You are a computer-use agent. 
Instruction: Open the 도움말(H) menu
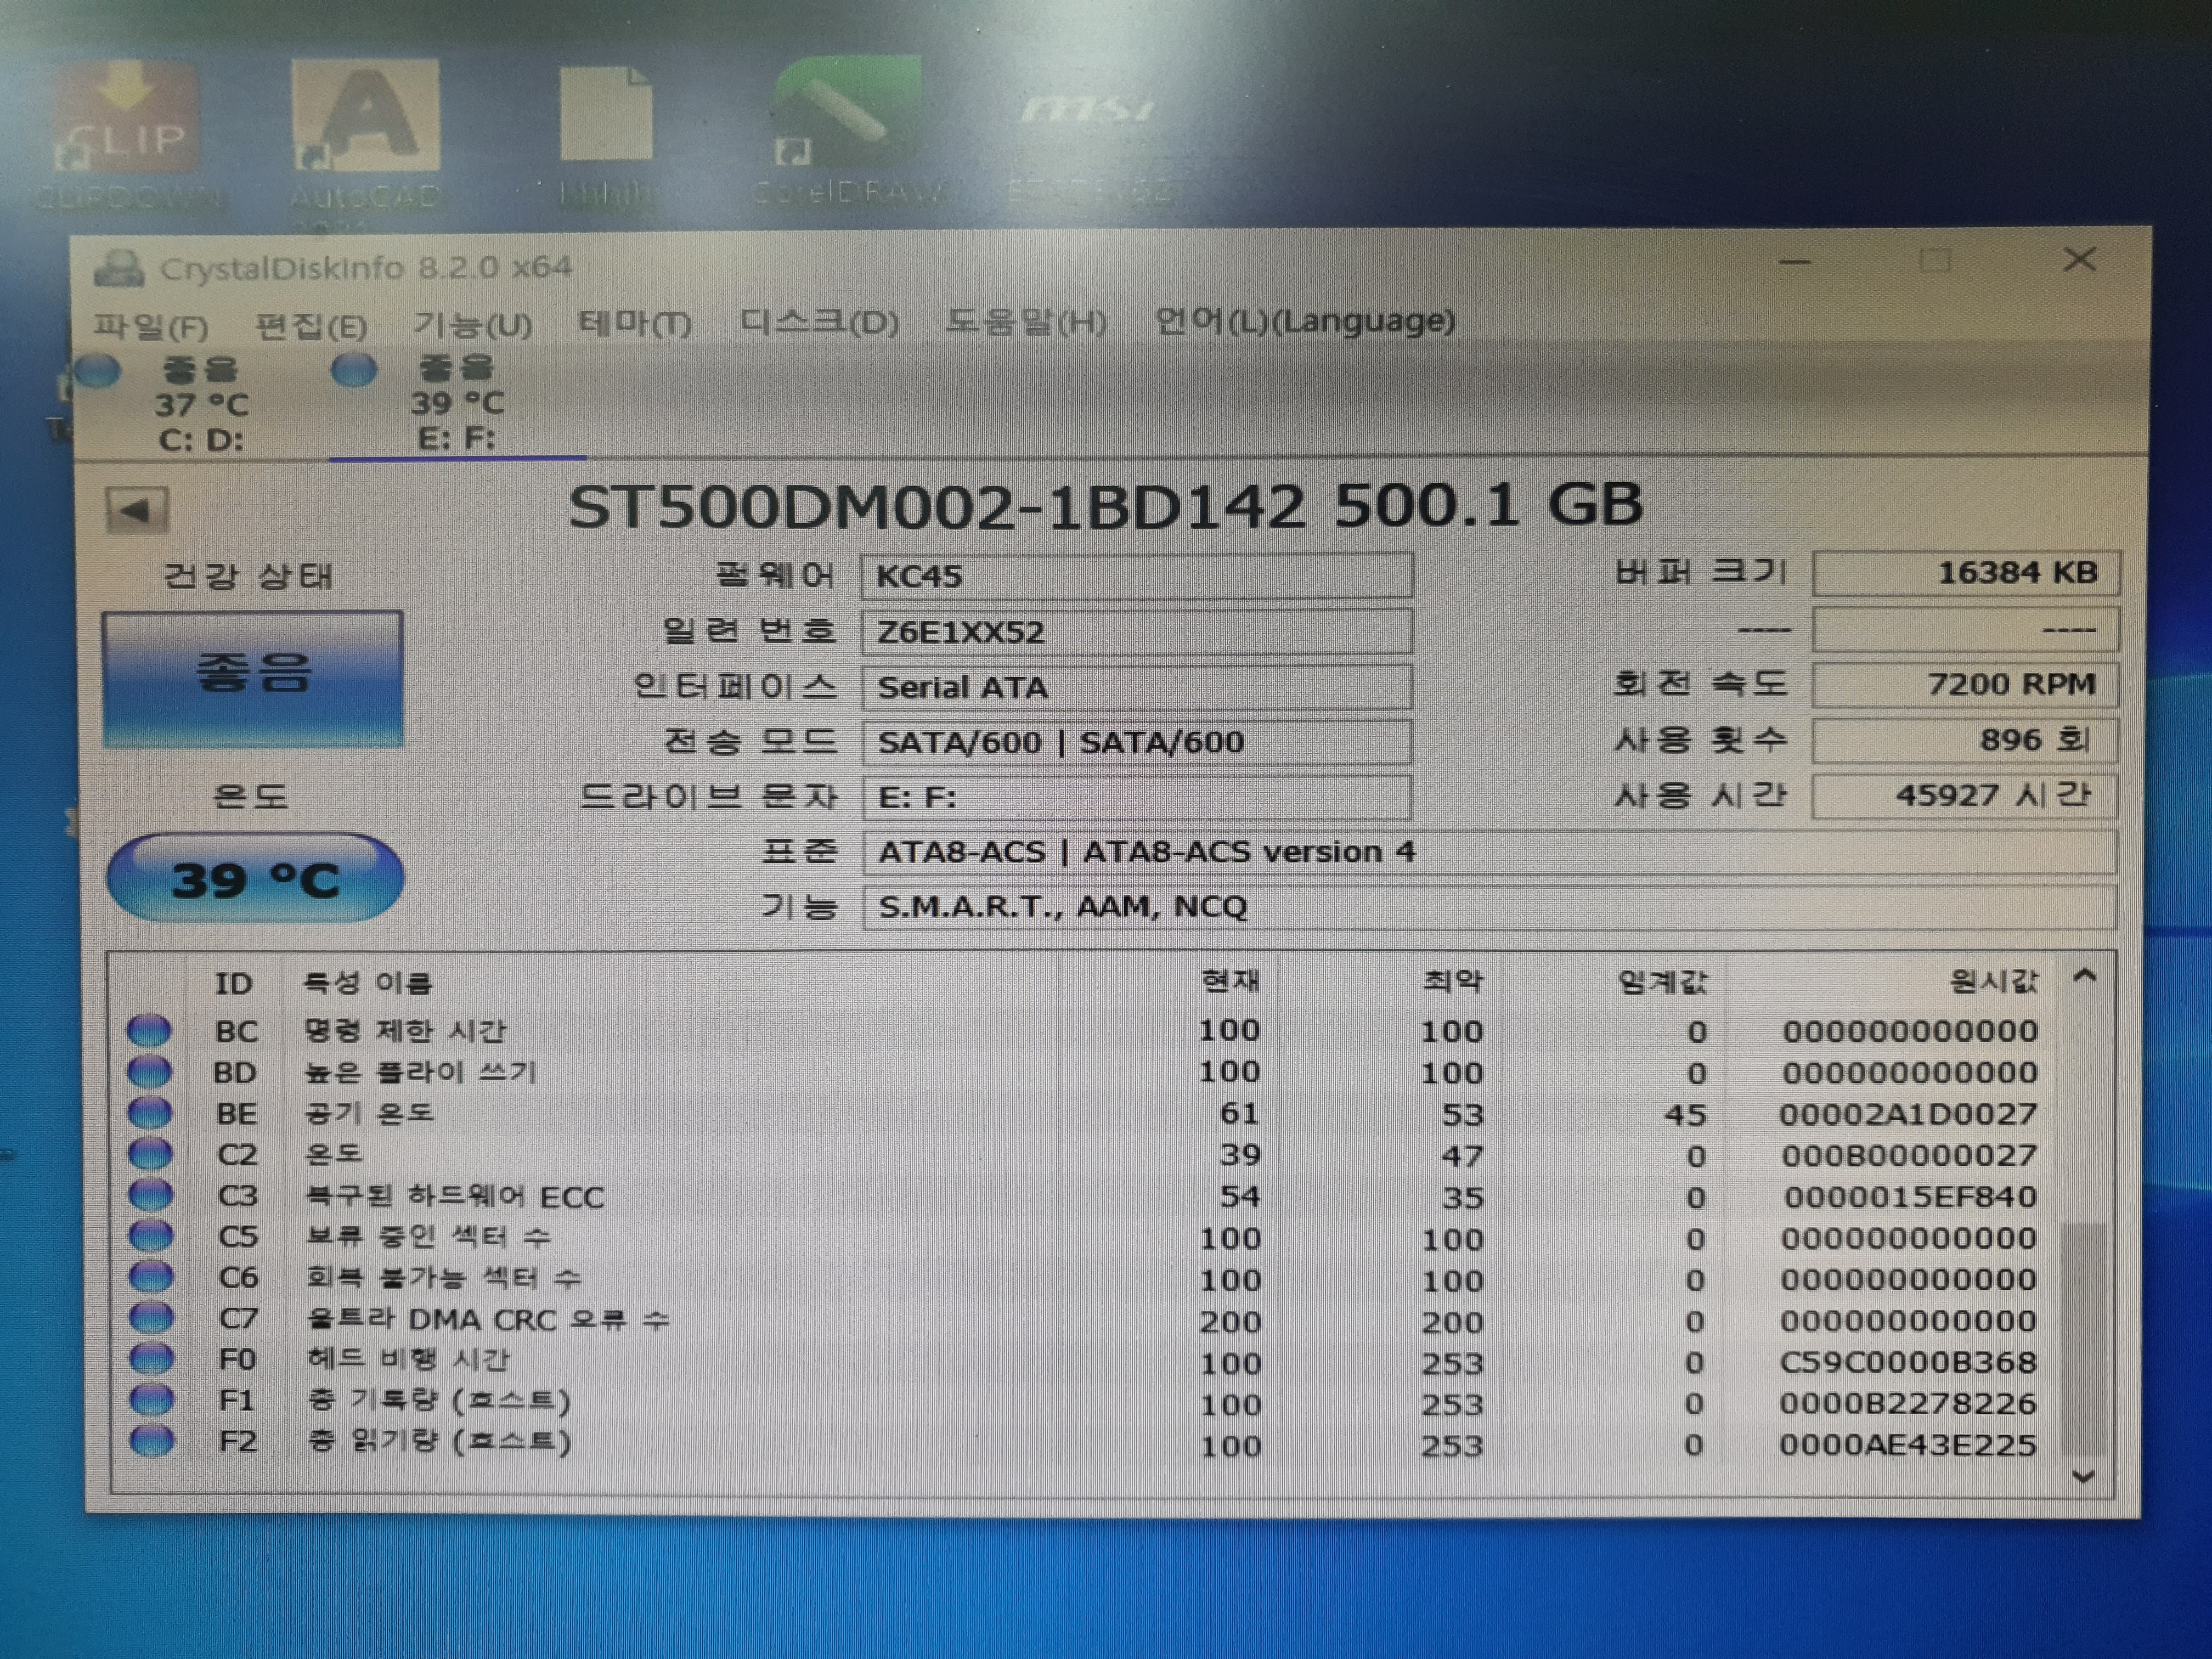click(x=1025, y=321)
